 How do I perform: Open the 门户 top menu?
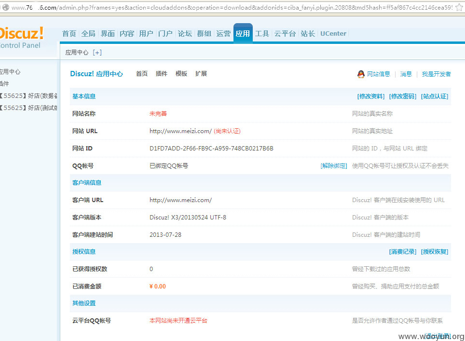[x=165, y=33]
